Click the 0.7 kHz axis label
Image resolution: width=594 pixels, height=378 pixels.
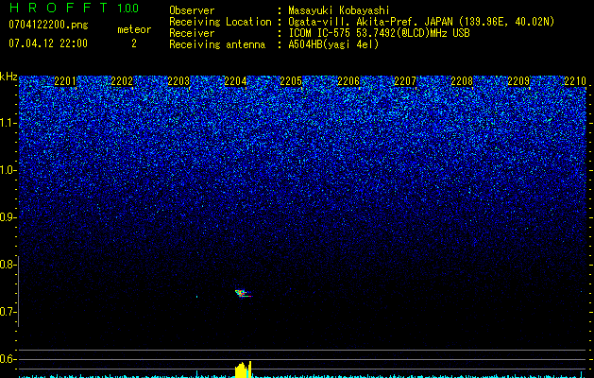(x=8, y=312)
